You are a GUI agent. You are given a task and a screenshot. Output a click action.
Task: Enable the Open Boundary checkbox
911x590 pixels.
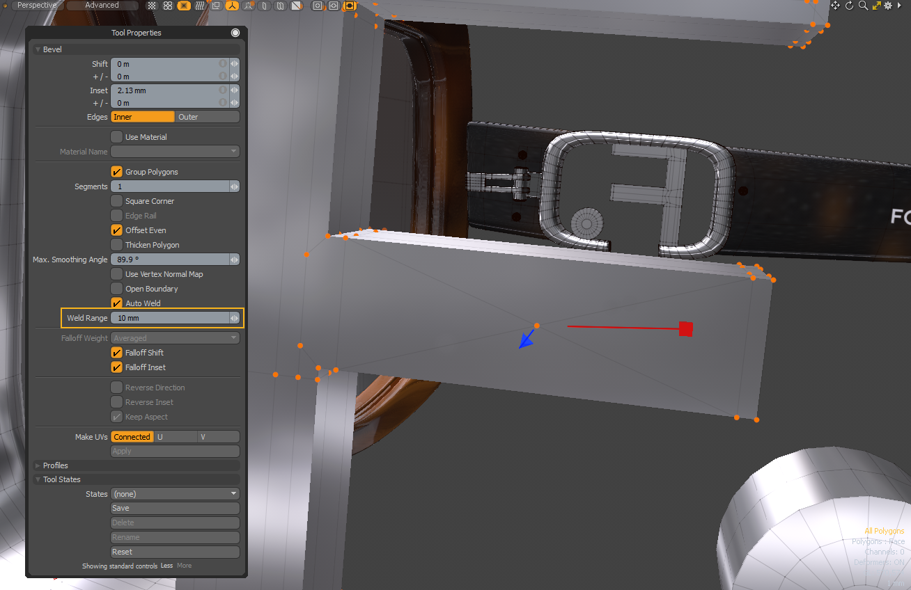click(x=117, y=289)
